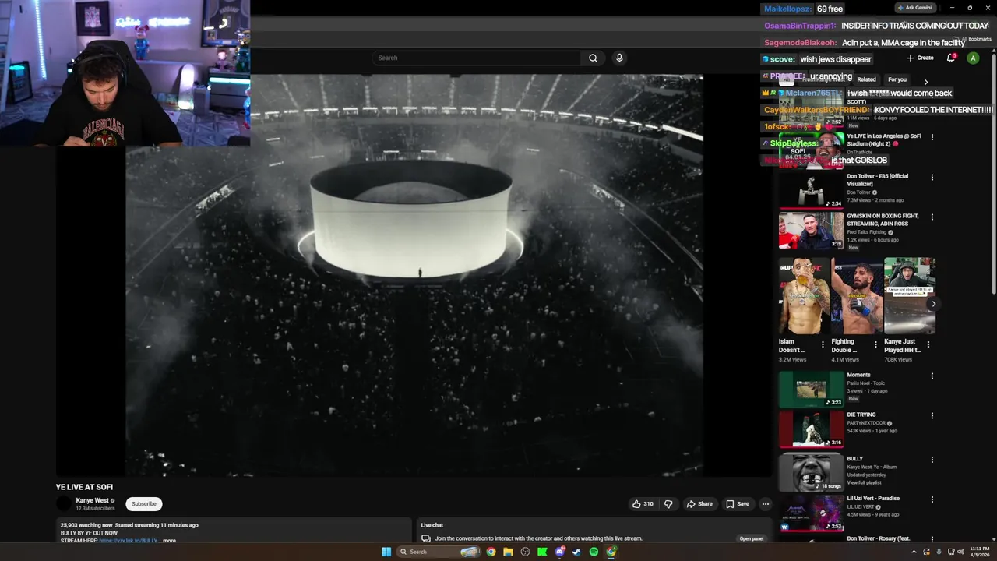
Task: Open DIE TRYING video title
Action: (x=861, y=415)
